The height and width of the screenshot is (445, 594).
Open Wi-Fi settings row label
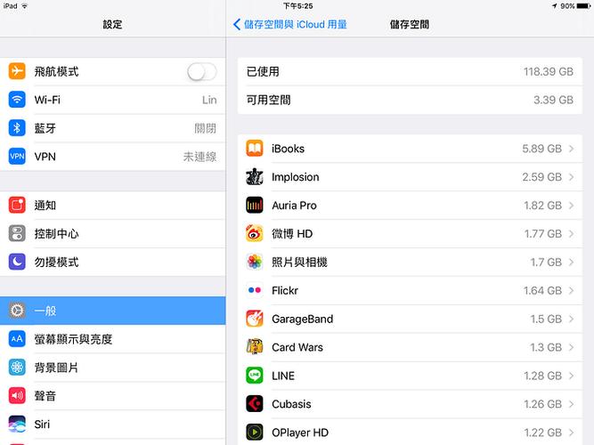coord(47,100)
